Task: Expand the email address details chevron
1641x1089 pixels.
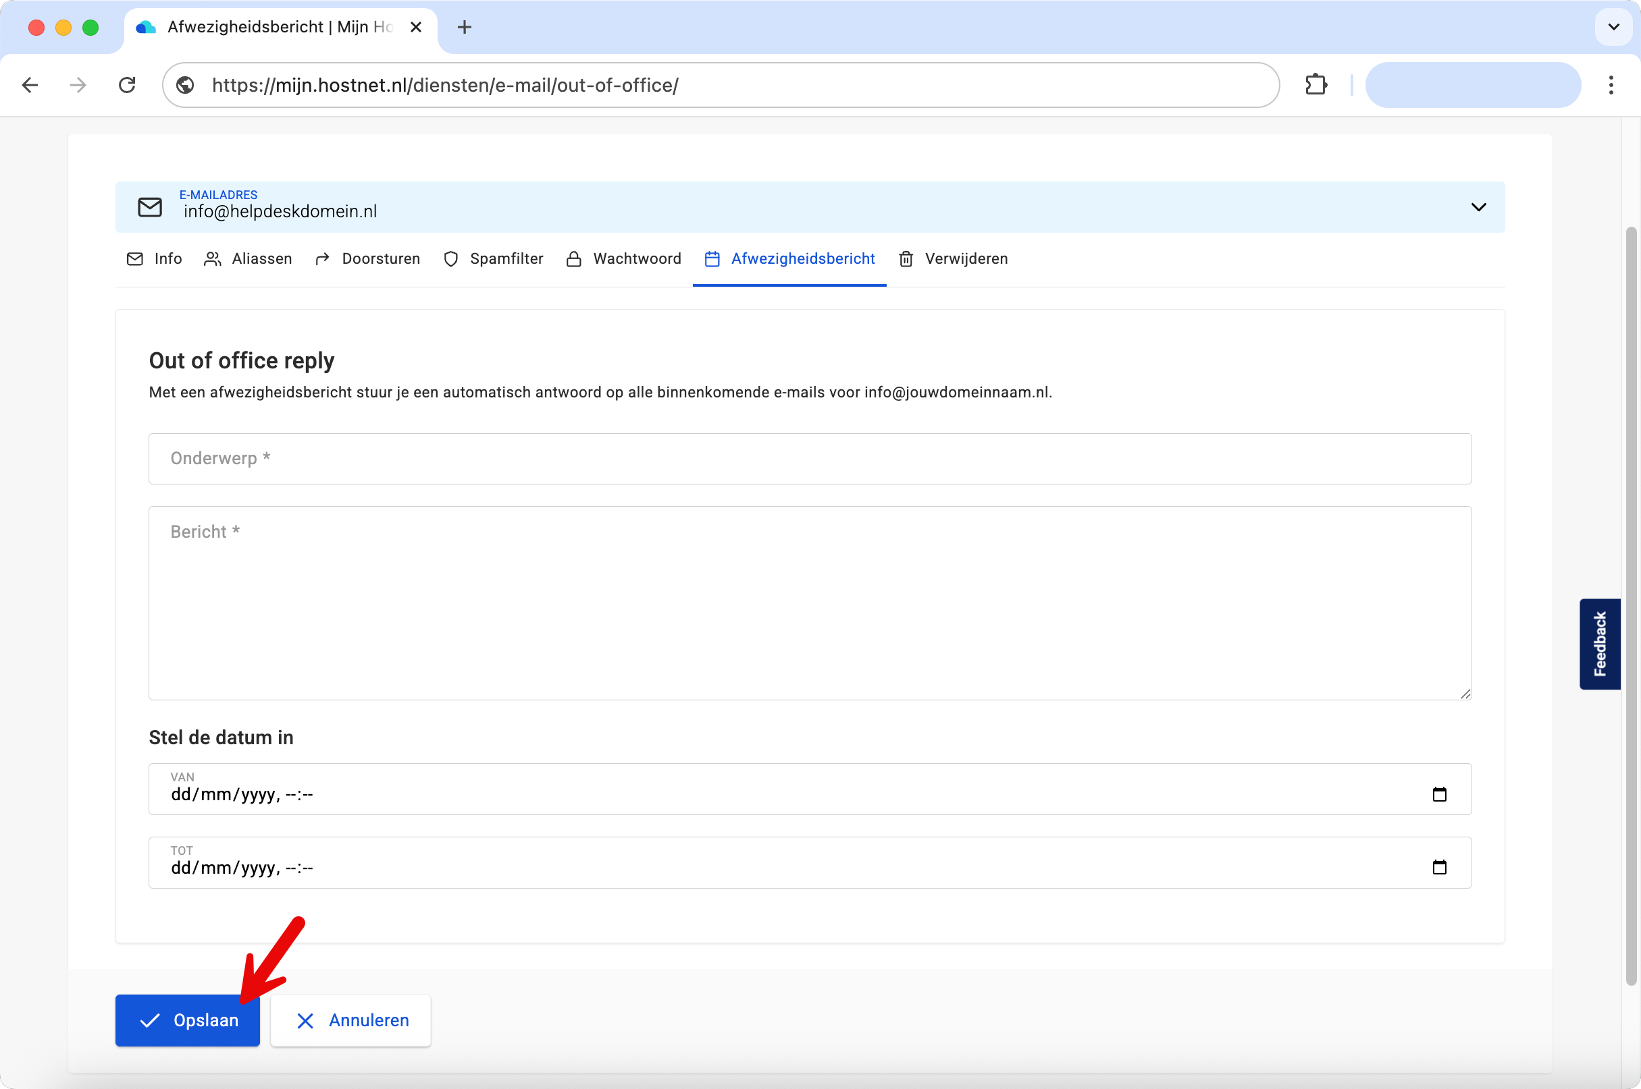Action: coord(1479,206)
